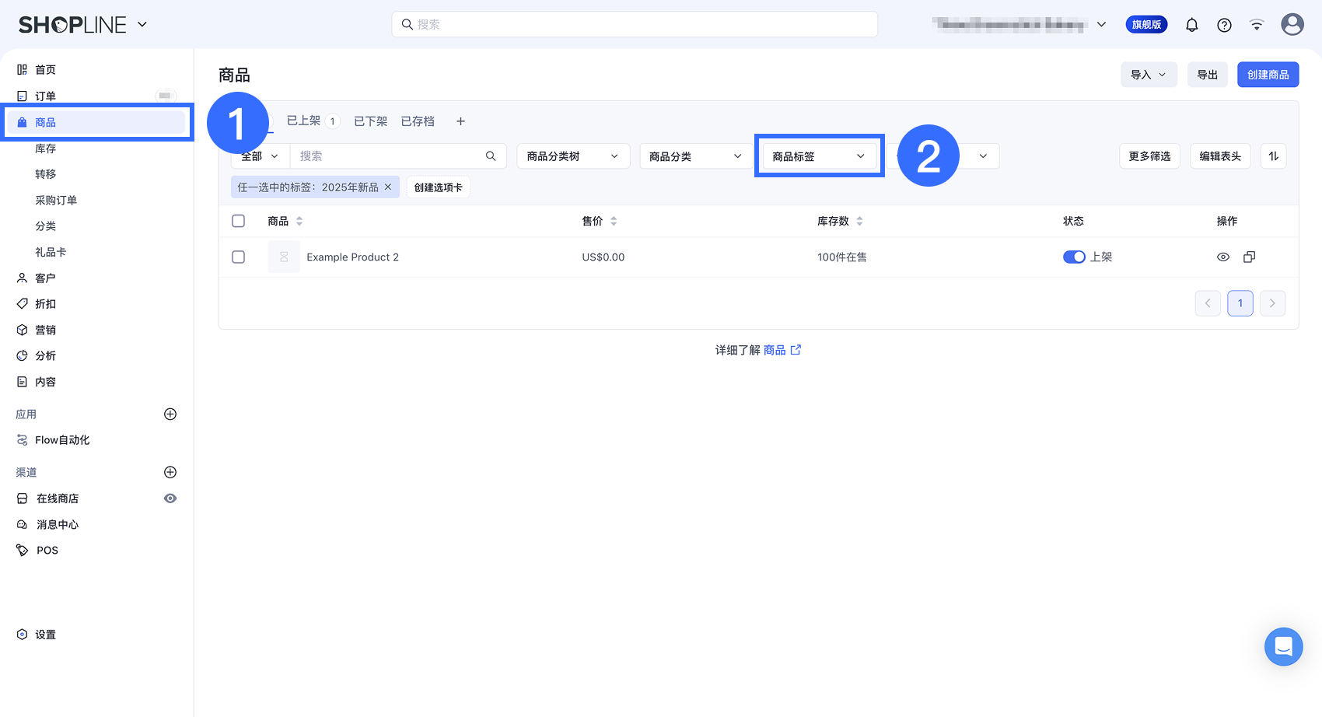Toggle the 上架 status switch off
The width and height of the screenshot is (1322, 717).
click(x=1074, y=257)
